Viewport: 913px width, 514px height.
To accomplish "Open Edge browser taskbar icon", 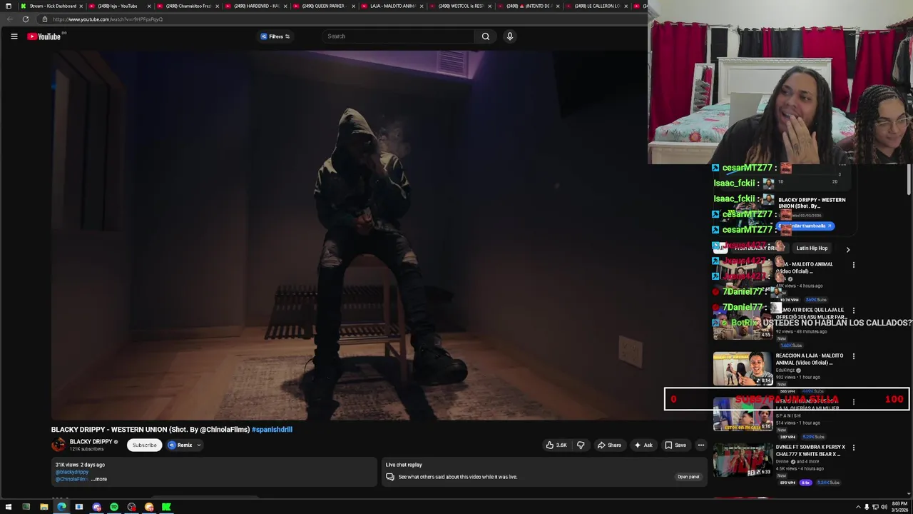I will click(x=61, y=507).
